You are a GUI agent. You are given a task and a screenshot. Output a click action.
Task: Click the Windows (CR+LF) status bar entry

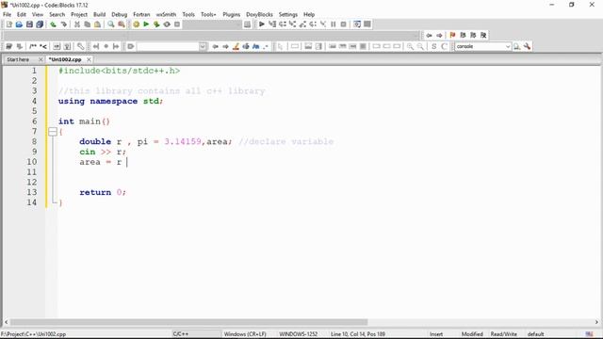point(245,334)
